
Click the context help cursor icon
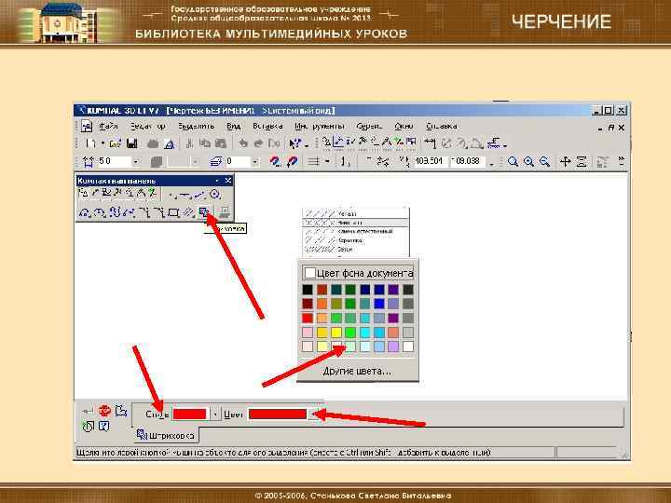(x=295, y=143)
